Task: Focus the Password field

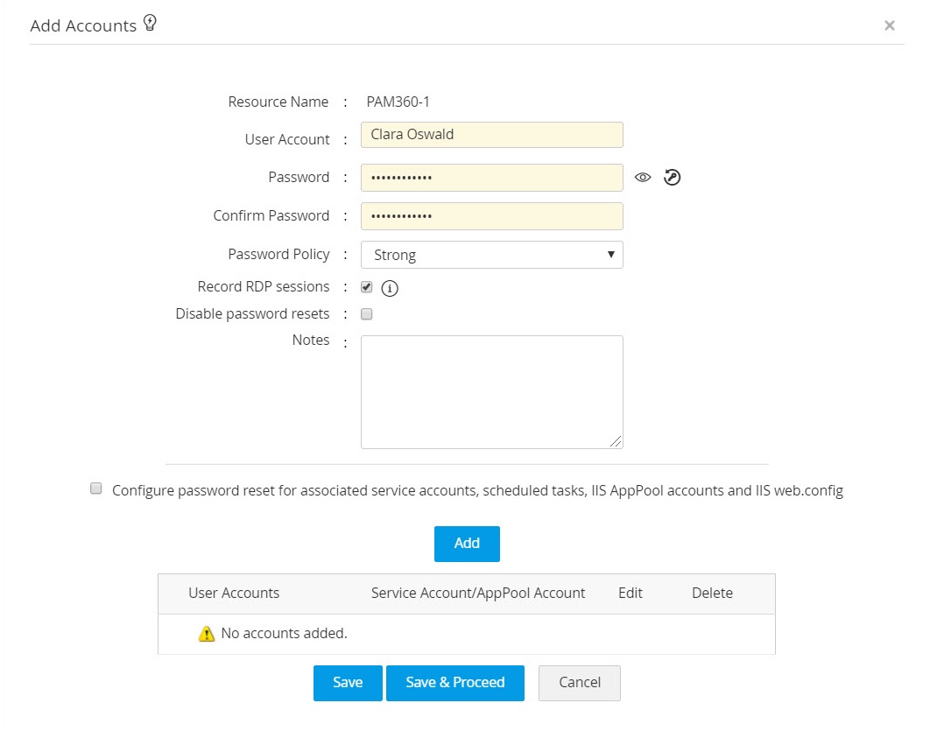Action: coord(491,178)
